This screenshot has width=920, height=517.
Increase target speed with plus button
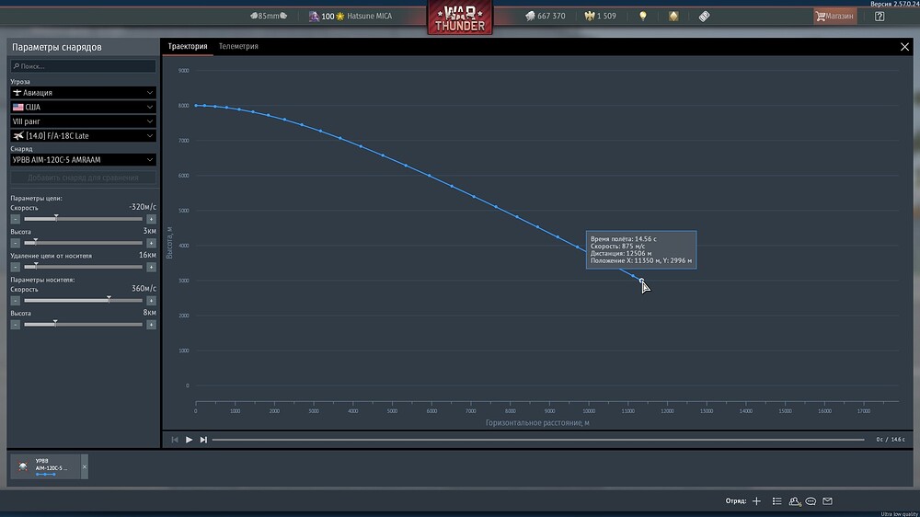tap(152, 219)
